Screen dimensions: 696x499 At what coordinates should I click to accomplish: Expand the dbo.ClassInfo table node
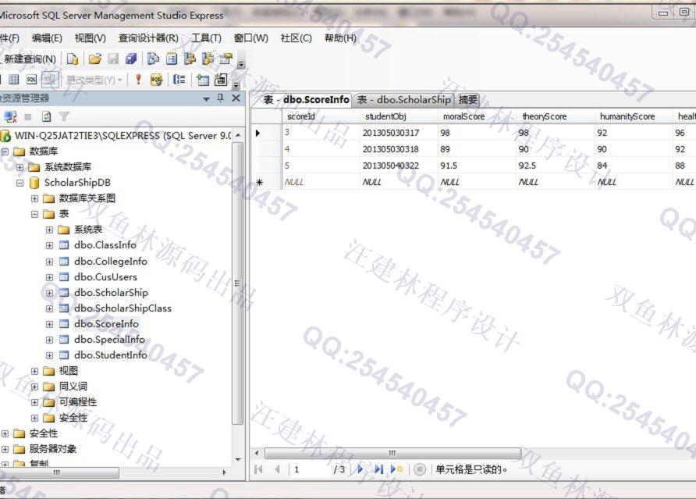49,245
